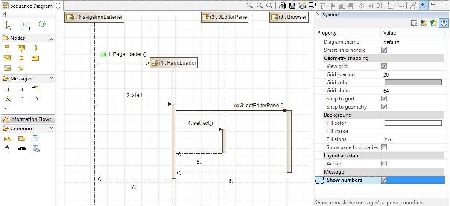Choose the black chain link tool in Common
Viewport: 450px width, 206px height.
point(21,149)
